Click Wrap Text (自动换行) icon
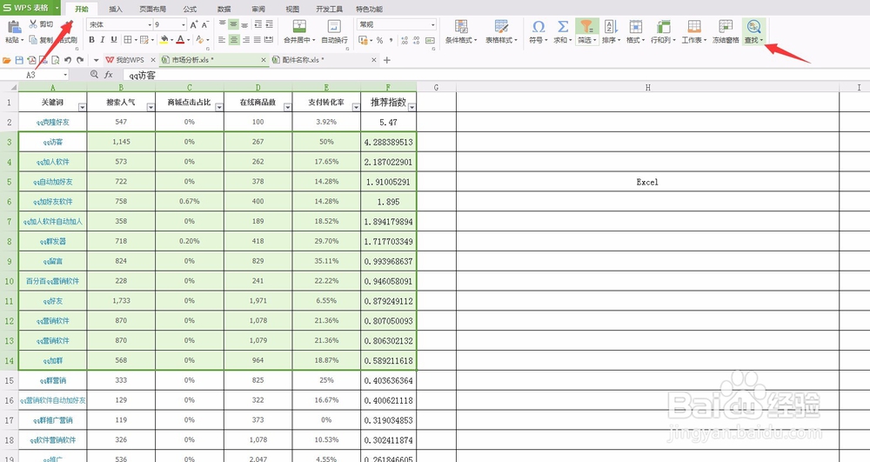The height and width of the screenshot is (462, 870). click(x=334, y=26)
